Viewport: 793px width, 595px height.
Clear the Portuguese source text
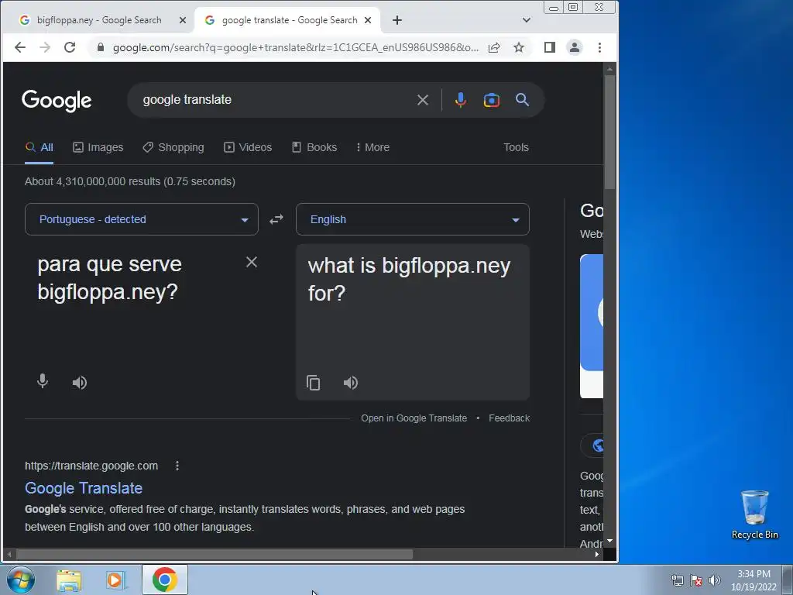tap(252, 262)
